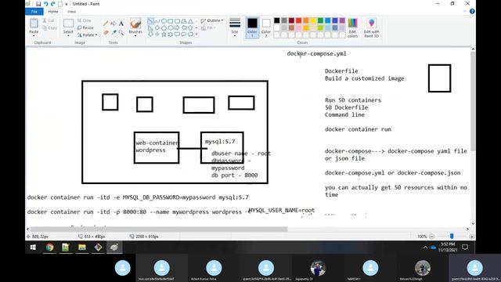Select the Oval shape

[164, 21]
